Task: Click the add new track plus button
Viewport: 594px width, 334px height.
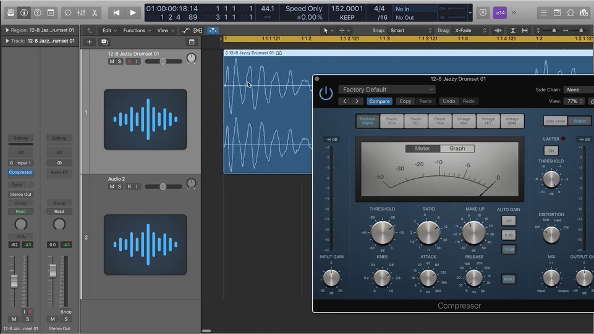Action: (x=90, y=42)
